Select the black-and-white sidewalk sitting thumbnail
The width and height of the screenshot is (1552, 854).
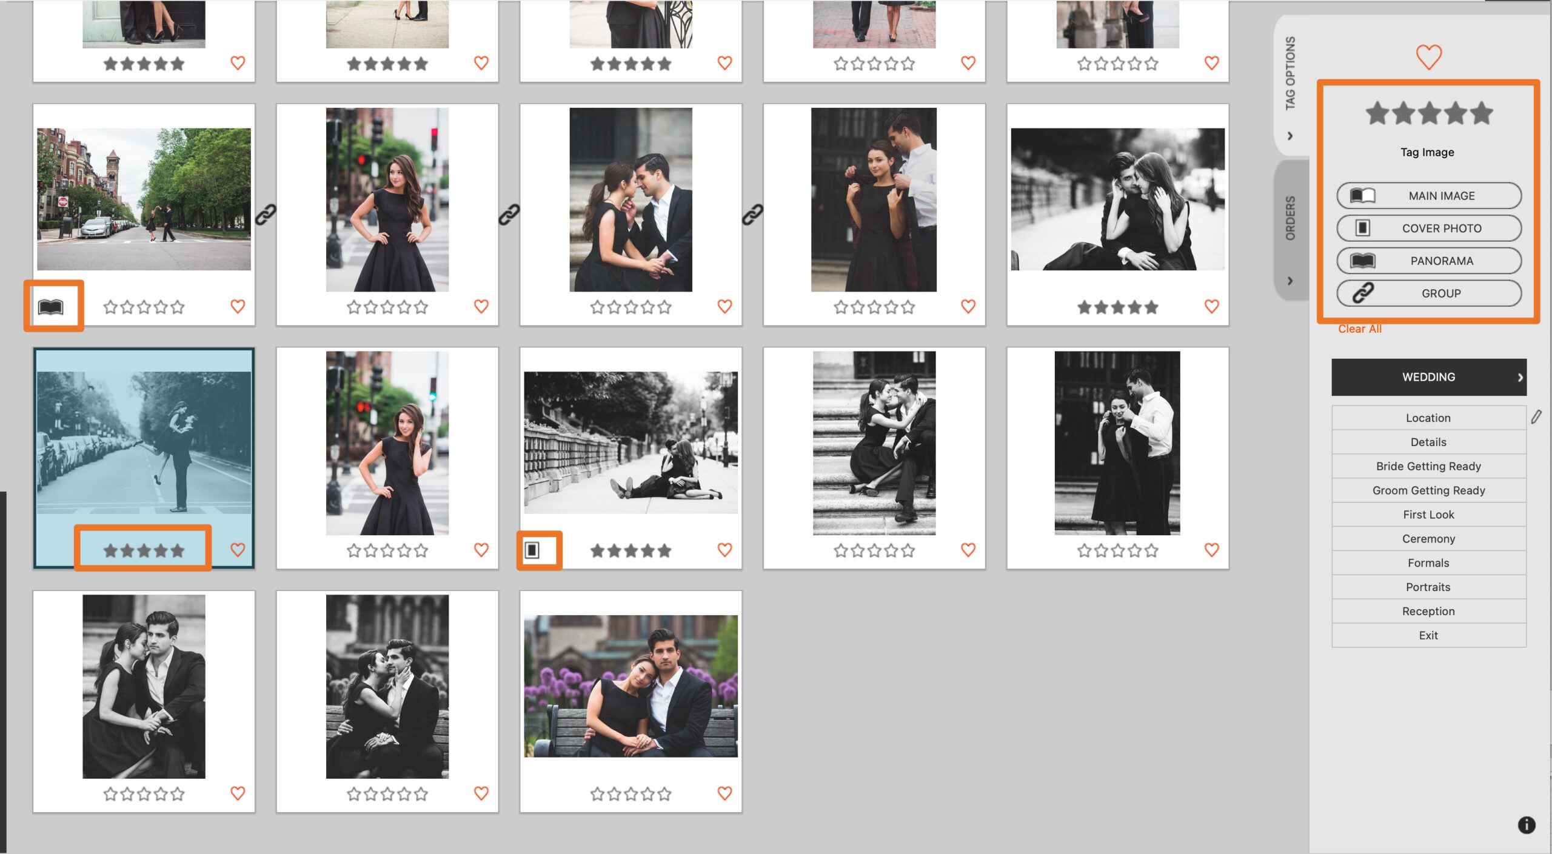tap(630, 442)
